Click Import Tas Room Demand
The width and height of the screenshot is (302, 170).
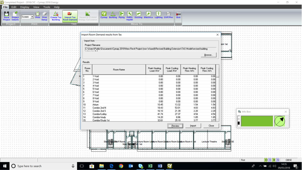coord(70,16)
